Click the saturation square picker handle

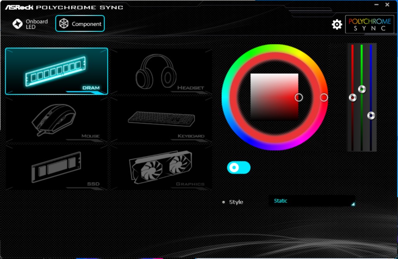pyautogui.click(x=299, y=97)
